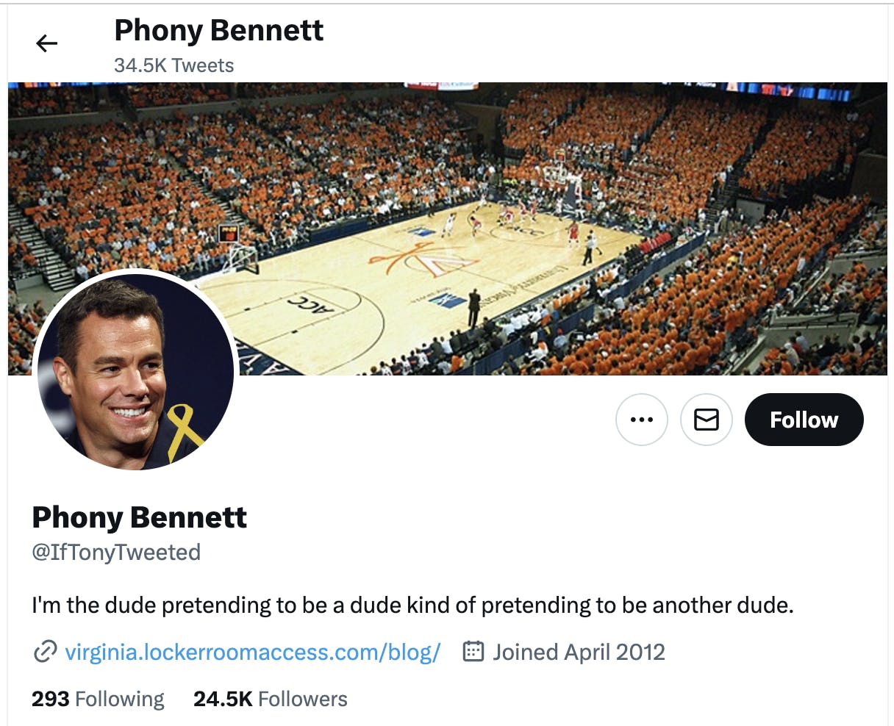Click the 34.5K Tweets label in the header
The height and width of the screenshot is (726, 894).
pos(173,65)
